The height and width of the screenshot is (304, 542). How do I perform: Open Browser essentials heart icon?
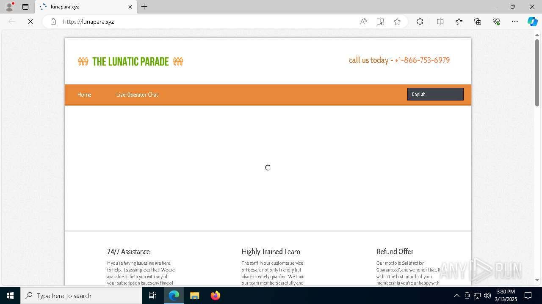pos(496,22)
